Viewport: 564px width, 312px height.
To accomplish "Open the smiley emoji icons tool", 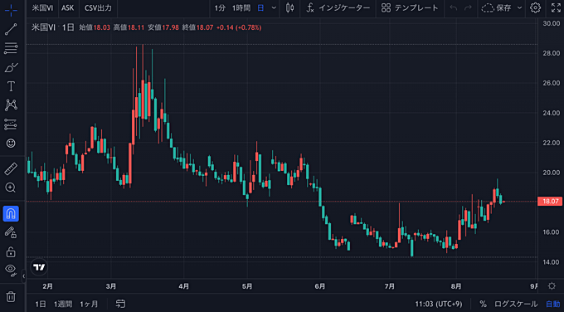I will (11, 144).
